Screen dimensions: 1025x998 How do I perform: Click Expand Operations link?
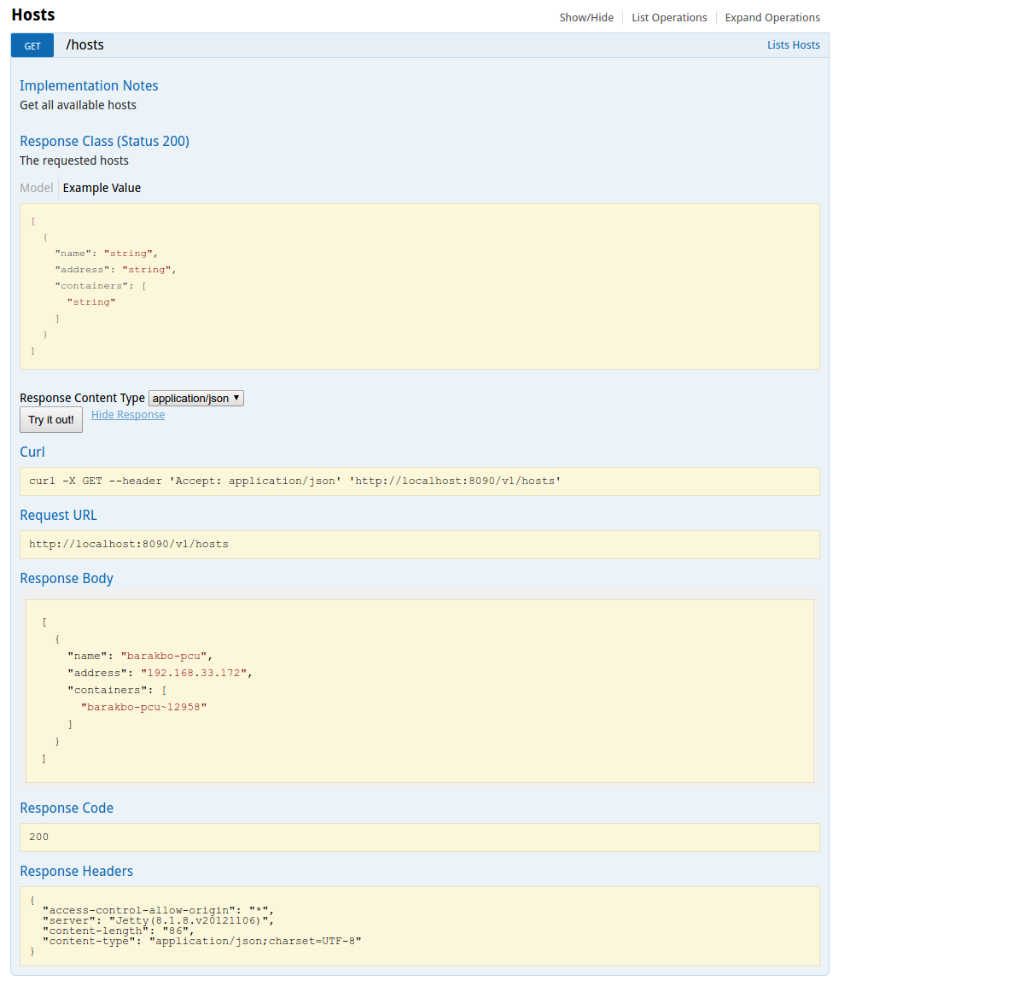point(772,18)
